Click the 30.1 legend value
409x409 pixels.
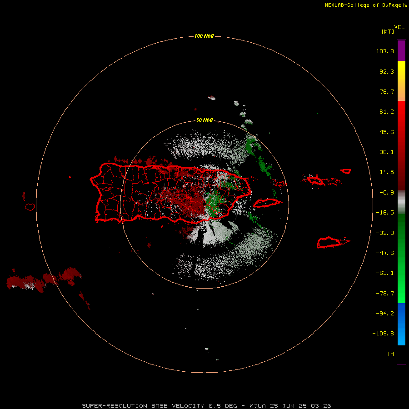pos(387,152)
